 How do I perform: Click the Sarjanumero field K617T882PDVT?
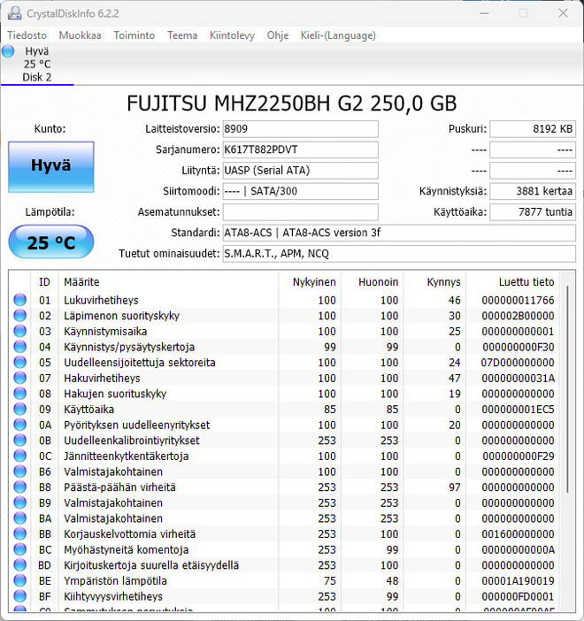click(300, 149)
